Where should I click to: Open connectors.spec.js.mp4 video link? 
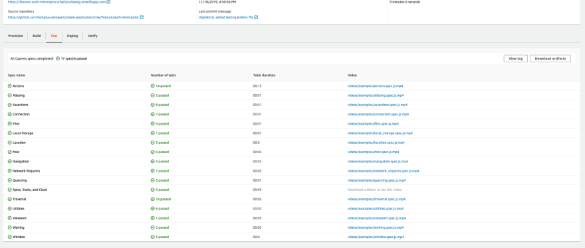point(378,114)
